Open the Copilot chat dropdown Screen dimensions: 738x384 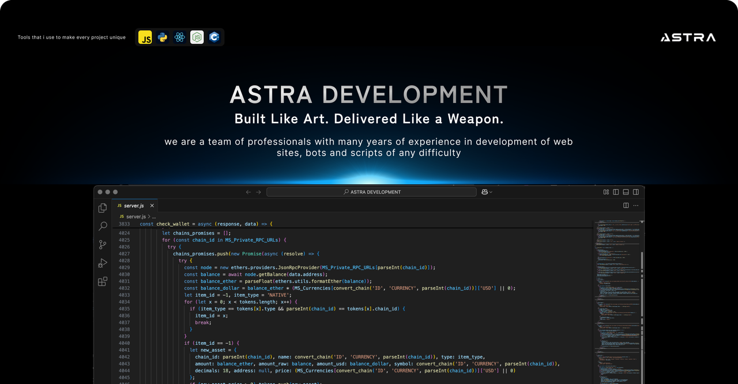487,192
